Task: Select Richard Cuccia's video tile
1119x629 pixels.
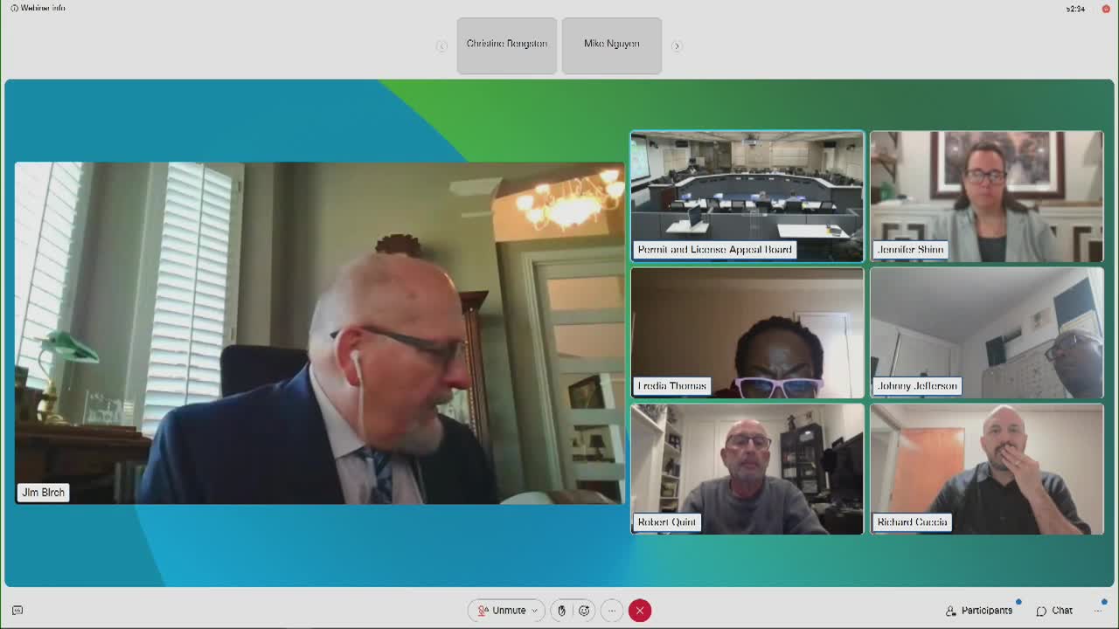Action: pyautogui.click(x=987, y=469)
